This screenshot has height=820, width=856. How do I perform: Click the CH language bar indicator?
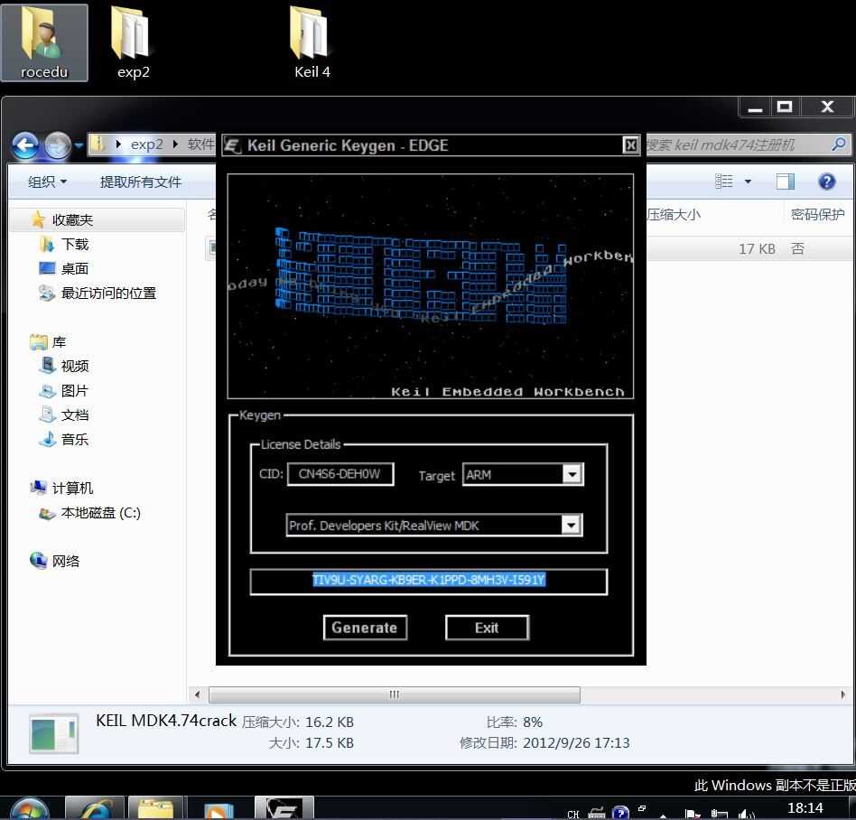572,814
